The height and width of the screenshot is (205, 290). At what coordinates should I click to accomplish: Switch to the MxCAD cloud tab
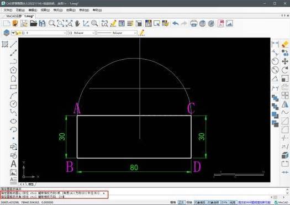click(14, 16)
